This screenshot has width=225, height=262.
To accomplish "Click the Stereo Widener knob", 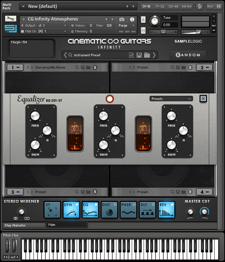I will pyautogui.click(x=21, y=212).
